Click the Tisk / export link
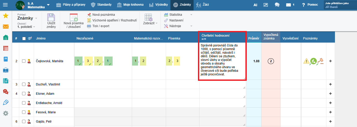The image size is (357, 127). point(101,26)
